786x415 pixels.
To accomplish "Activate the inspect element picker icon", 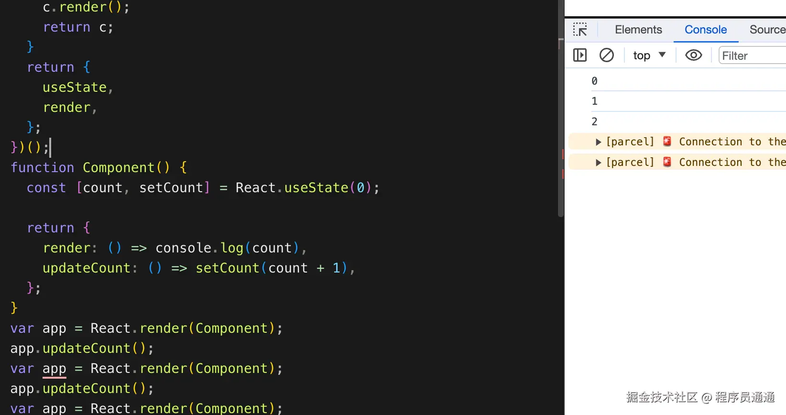I will pos(580,30).
